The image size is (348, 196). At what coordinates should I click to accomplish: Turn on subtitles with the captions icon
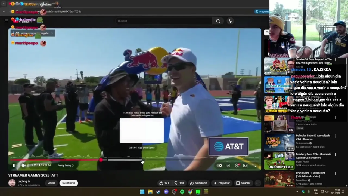[x=228, y=166]
